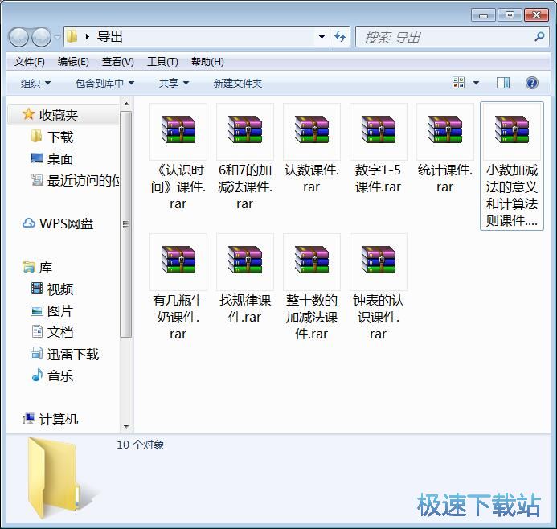The width and height of the screenshot is (557, 529).
Task: Open 图片 library in sidebar
Action: click(x=52, y=311)
